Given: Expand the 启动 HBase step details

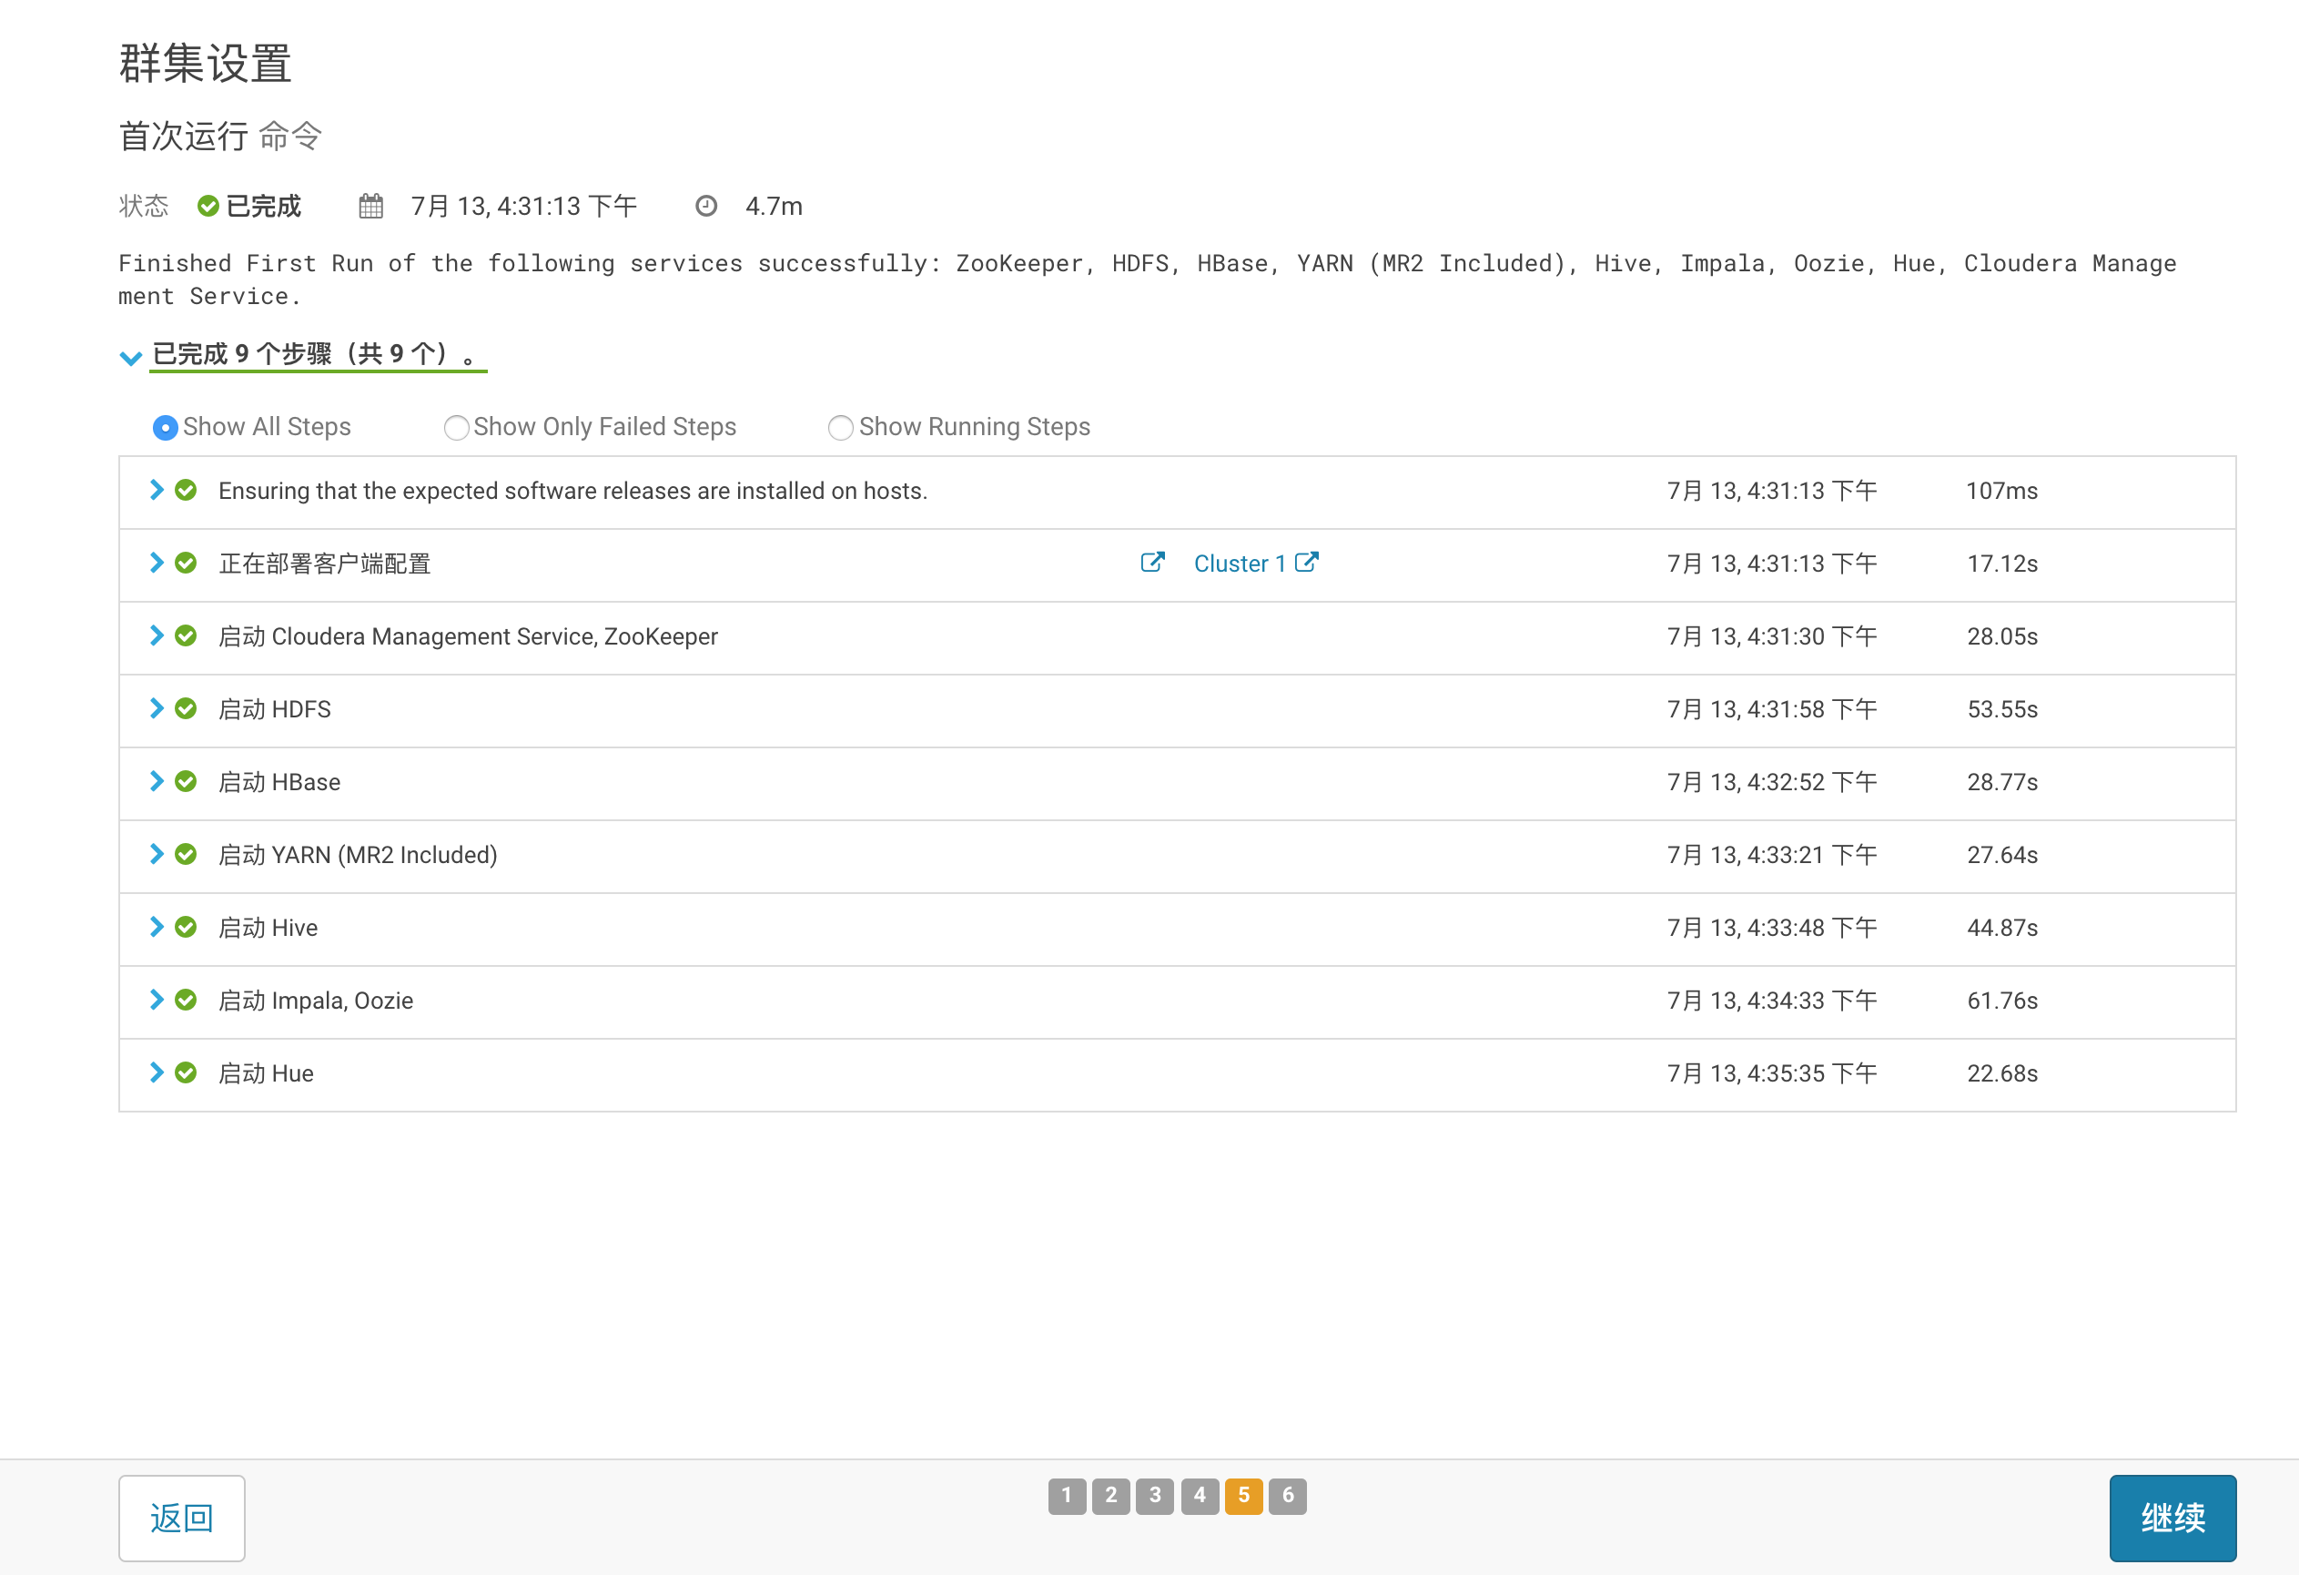Looking at the screenshot, I should point(157,781).
